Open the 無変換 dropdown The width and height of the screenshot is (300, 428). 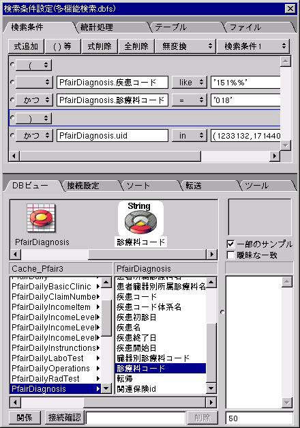tap(185, 46)
